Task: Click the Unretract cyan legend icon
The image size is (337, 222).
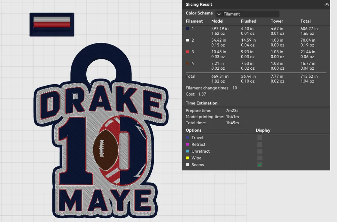Action: click(187, 151)
